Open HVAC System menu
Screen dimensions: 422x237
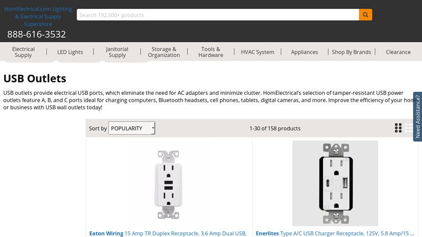pos(257,52)
